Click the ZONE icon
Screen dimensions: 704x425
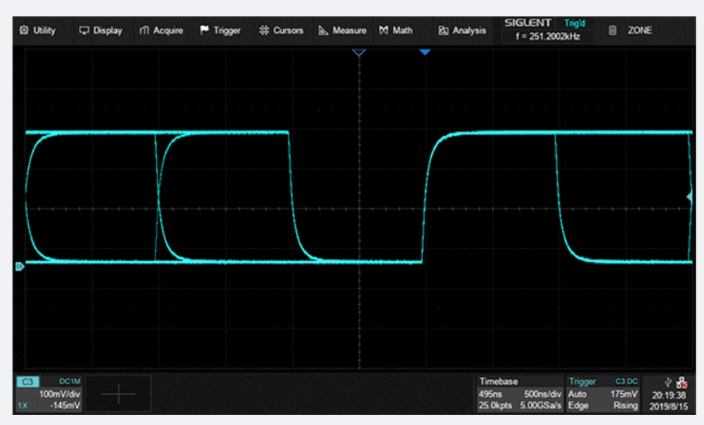pyautogui.click(x=613, y=30)
